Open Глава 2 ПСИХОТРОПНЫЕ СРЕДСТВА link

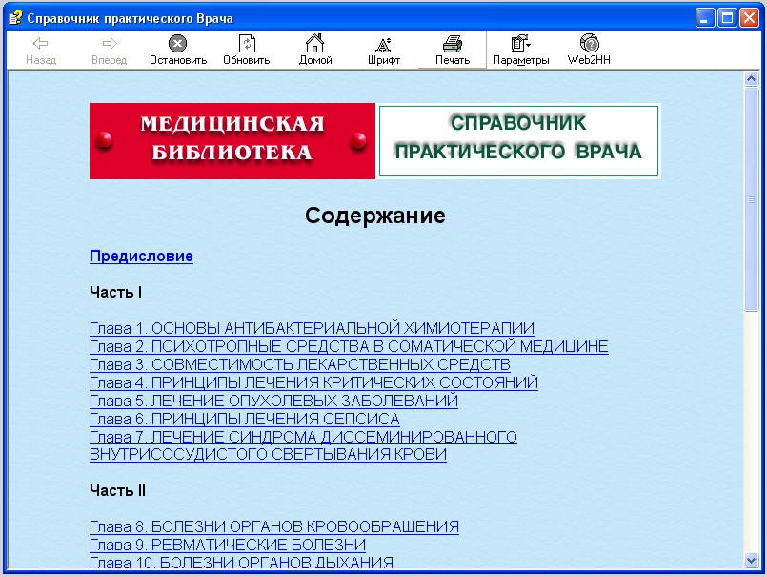[x=349, y=346]
